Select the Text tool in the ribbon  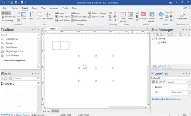pos(31,16)
